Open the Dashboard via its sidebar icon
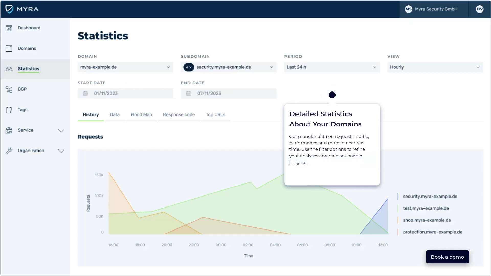 [9, 28]
